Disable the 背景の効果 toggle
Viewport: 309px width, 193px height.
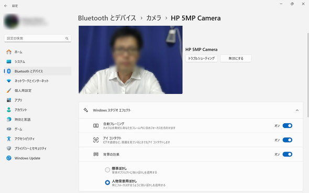pos(288,154)
